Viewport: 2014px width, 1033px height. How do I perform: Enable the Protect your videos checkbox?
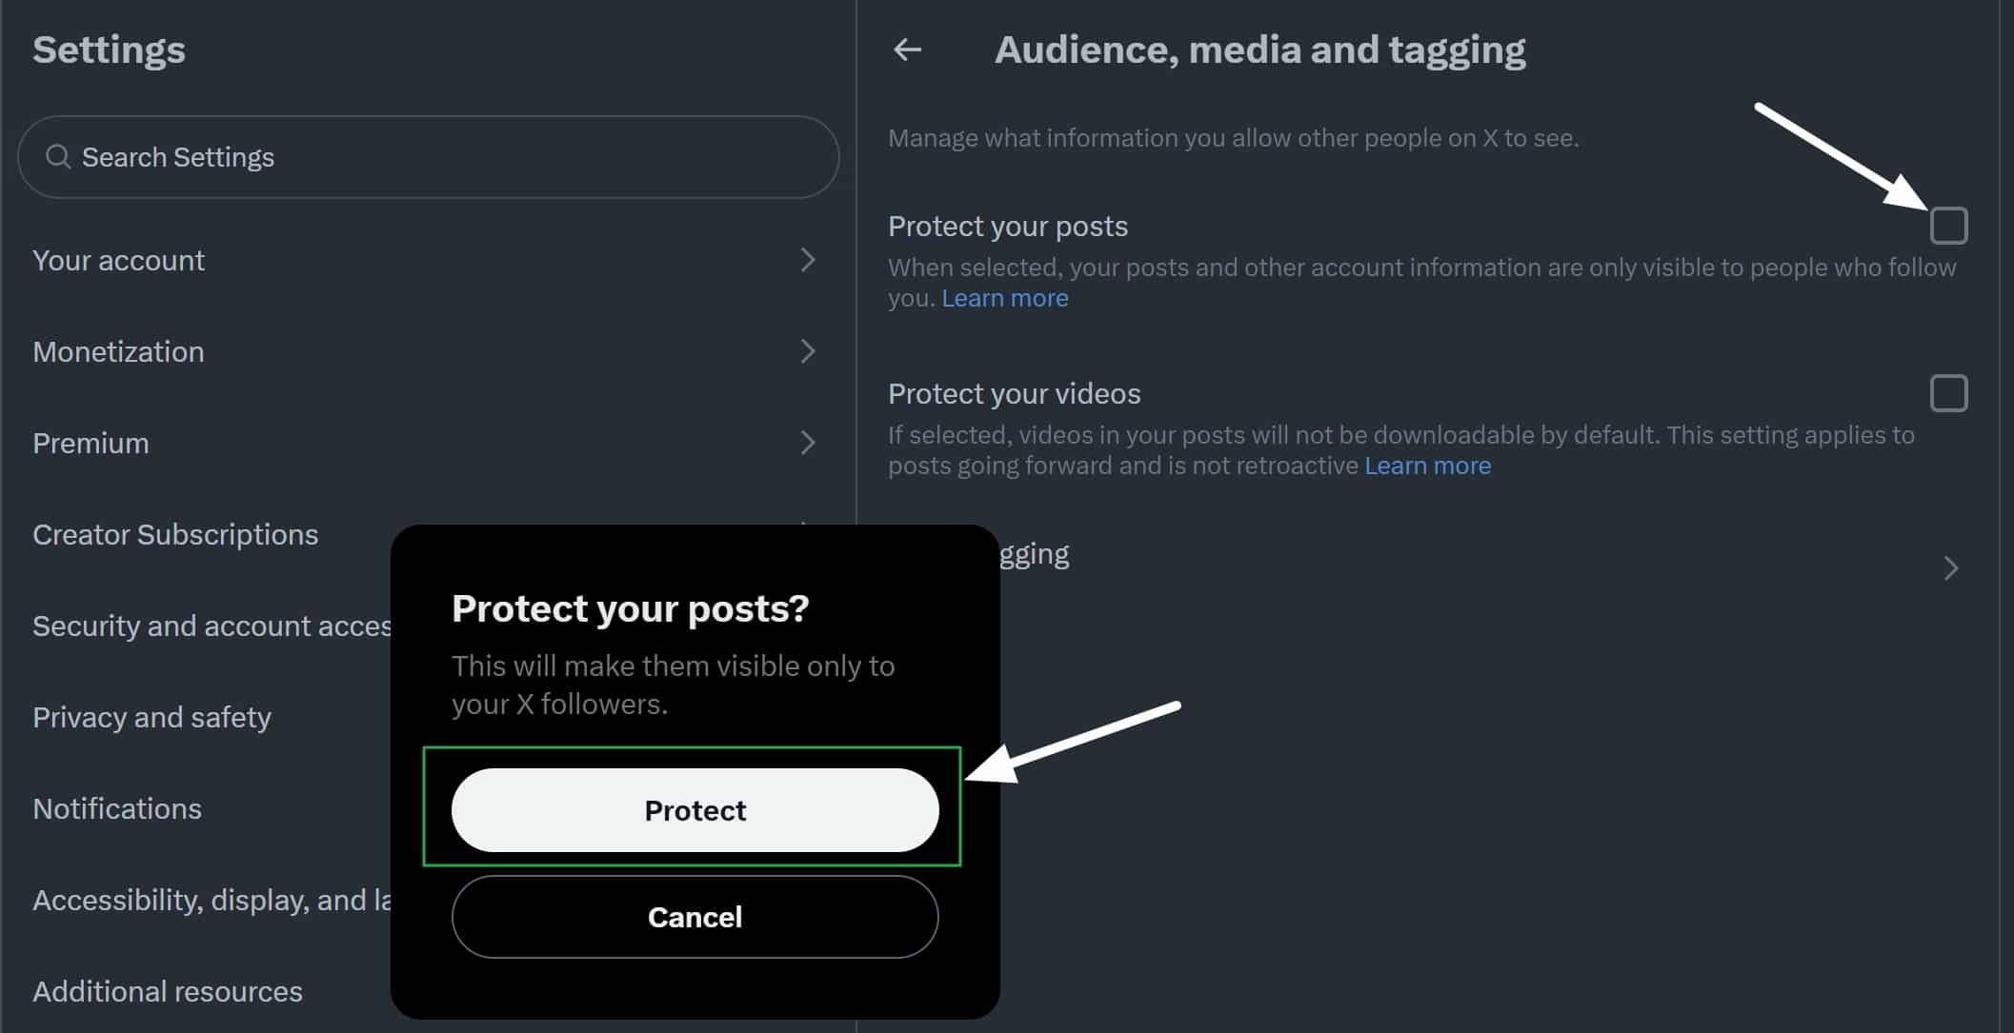point(1948,393)
